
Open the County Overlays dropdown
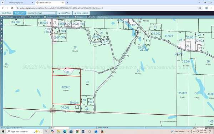tap(42, 13)
